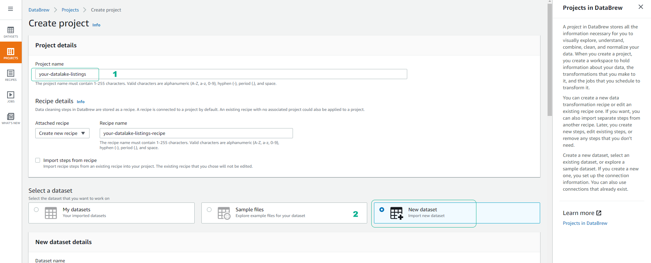Screen dimensions: 651x263
Task: Expand the Attached recipe dropdown
Action: pos(62,133)
